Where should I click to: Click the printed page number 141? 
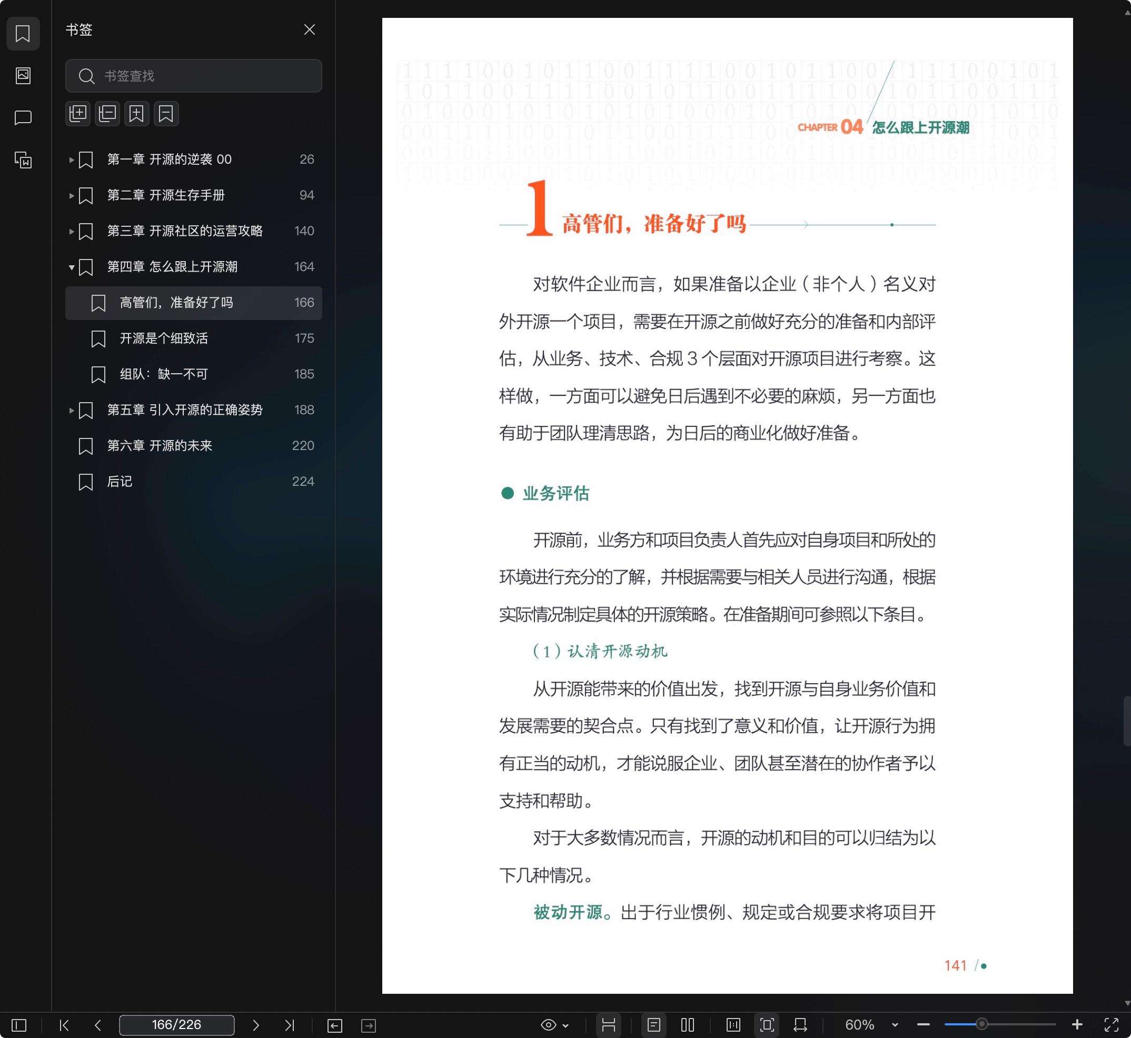(x=955, y=965)
